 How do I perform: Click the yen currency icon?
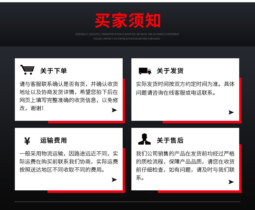click(x=27, y=141)
